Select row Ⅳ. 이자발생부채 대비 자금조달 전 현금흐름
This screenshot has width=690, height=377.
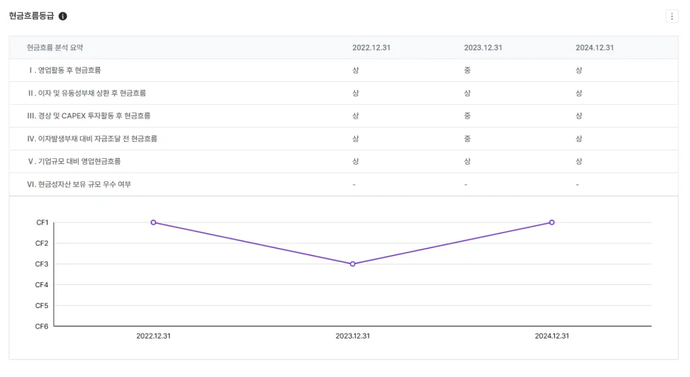click(x=91, y=139)
